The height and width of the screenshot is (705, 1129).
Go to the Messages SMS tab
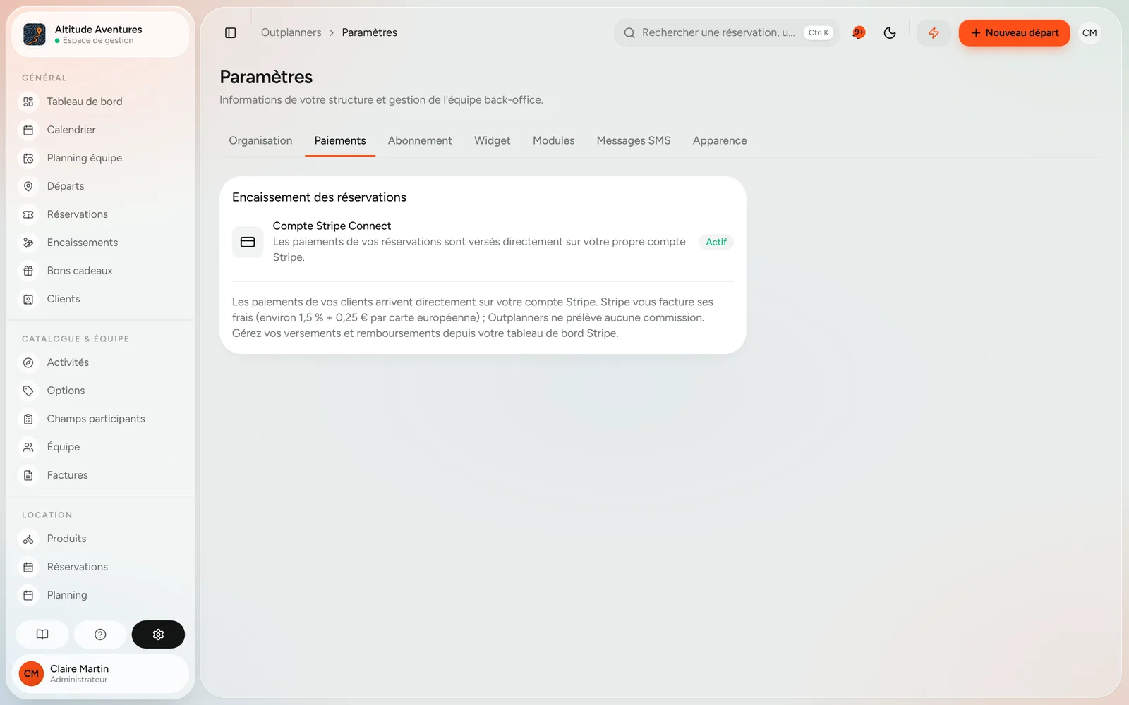click(634, 141)
